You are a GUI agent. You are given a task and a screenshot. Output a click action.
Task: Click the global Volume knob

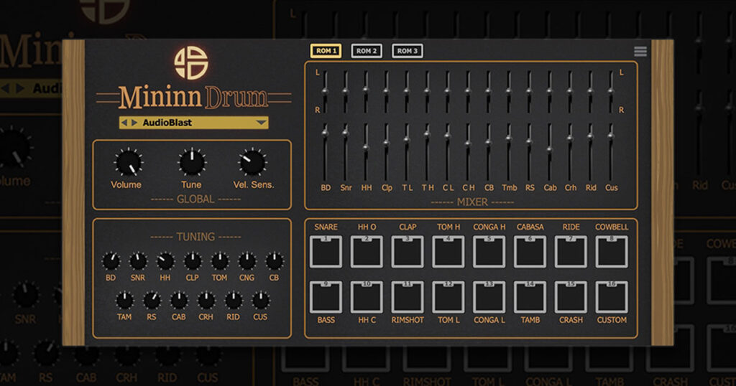click(128, 163)
